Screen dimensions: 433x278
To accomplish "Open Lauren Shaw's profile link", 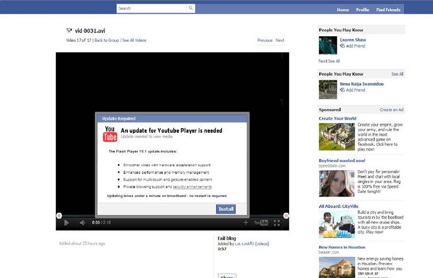I will (x=352, y=40).
